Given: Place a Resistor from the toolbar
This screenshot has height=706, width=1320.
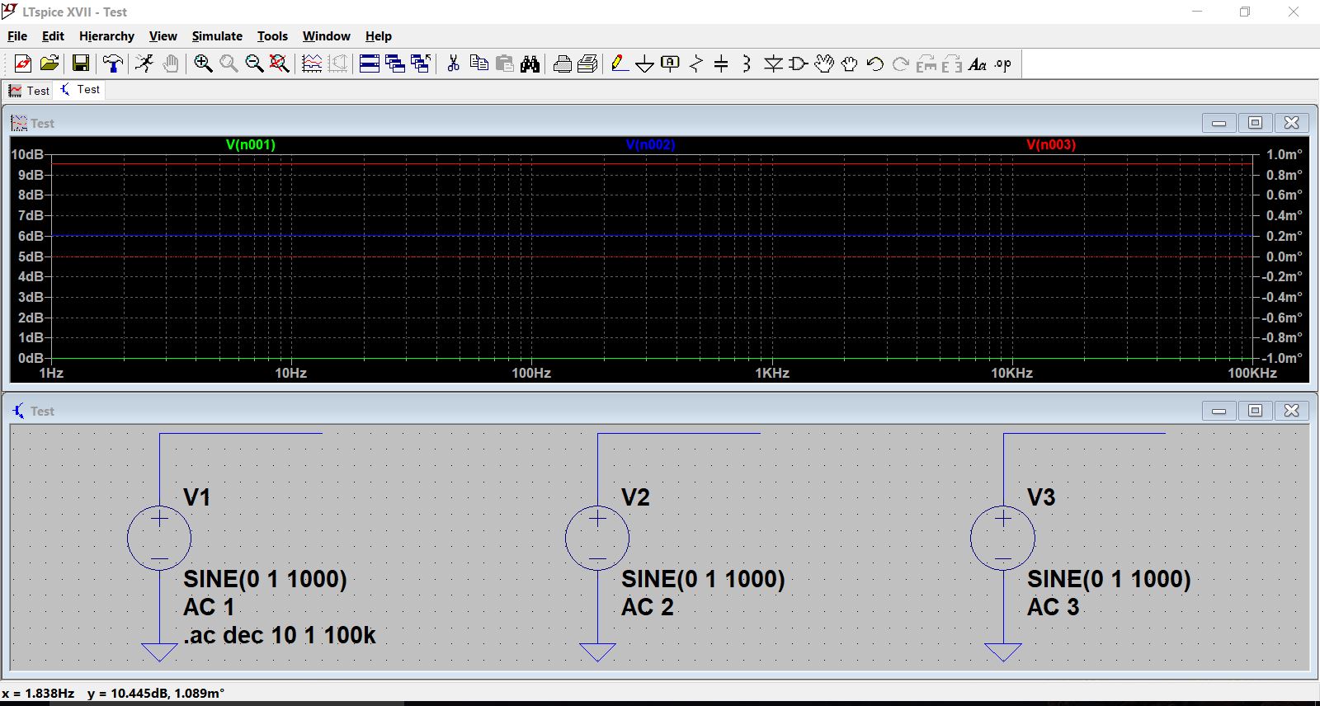Looking at the screenshot, I should pos(696,64).
